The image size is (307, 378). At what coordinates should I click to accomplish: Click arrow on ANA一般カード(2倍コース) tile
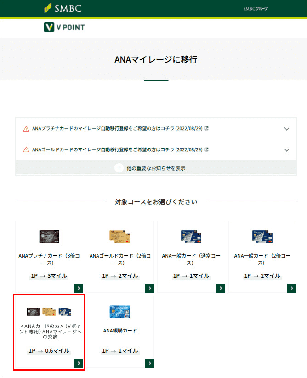pos(291,288)
